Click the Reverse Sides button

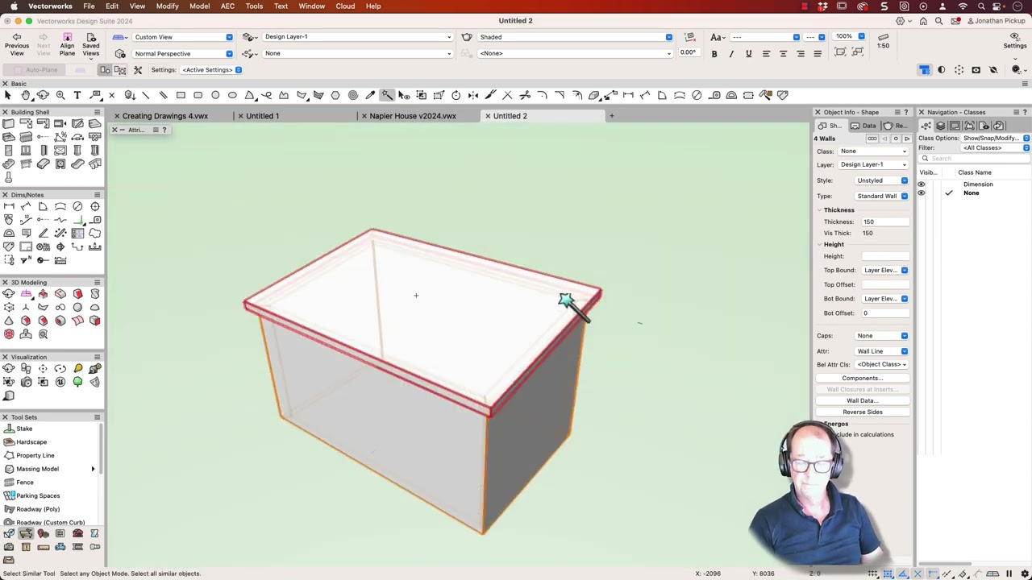(863, 412)
